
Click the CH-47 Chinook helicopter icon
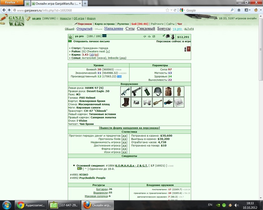click(x=136, y=102)
